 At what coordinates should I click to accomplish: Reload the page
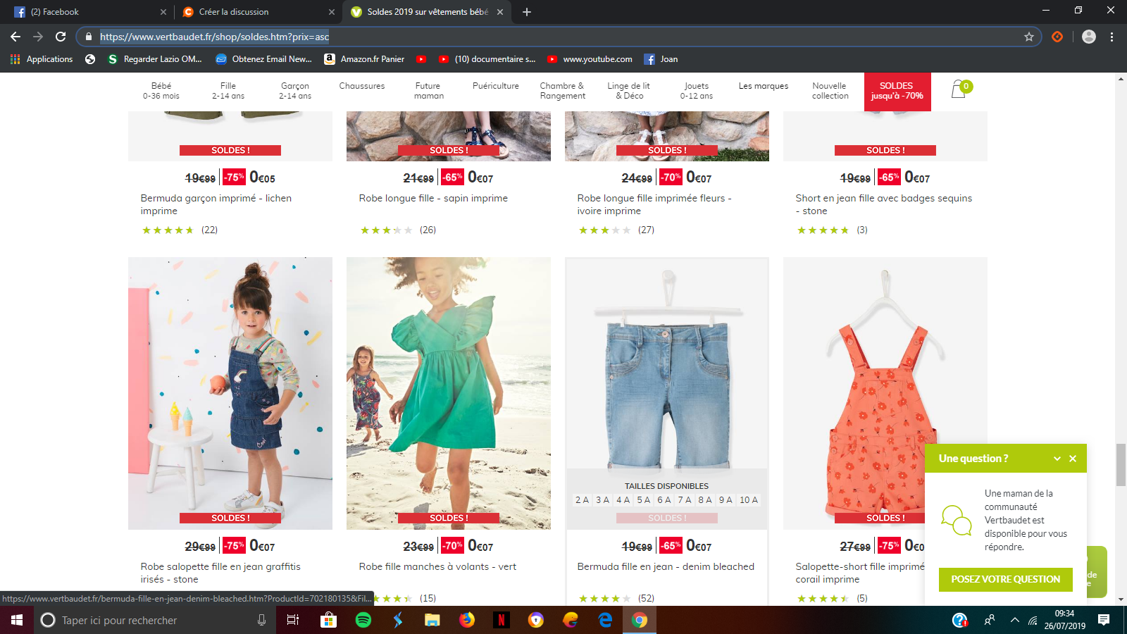[x=61, y=37]
